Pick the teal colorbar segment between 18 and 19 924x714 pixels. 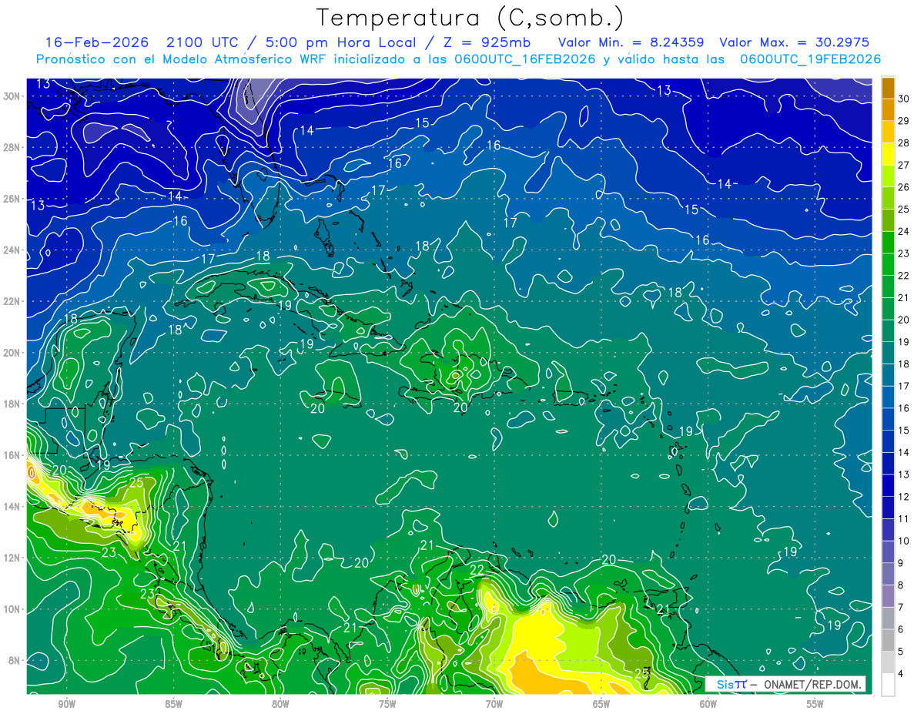pos(889,353)
